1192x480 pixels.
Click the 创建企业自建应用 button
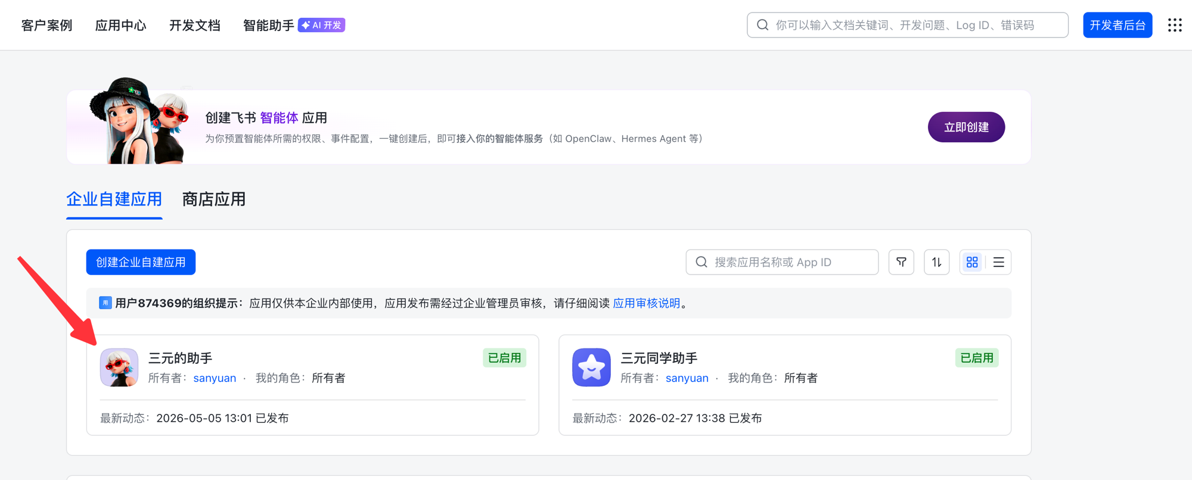[x=141, y=262]
